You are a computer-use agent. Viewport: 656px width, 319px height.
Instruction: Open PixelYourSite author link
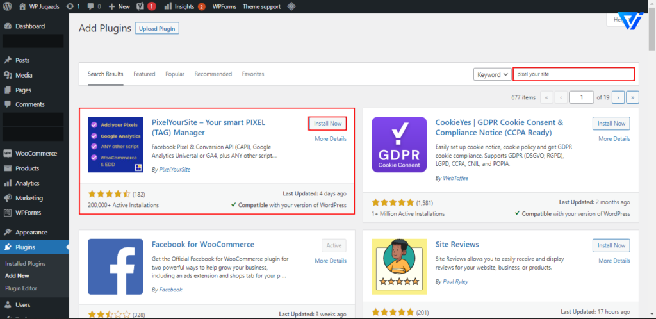pyautogui.click(x=175, y=170)
